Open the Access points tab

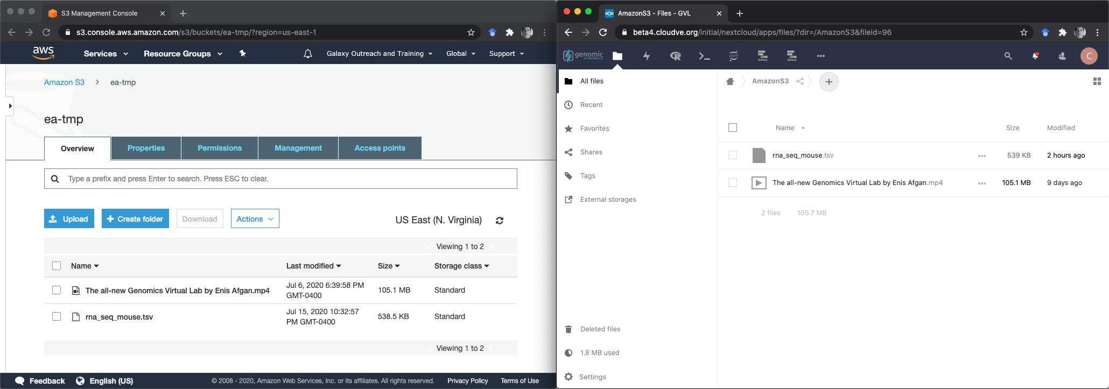pyautogui.click(x=380, y=148)
